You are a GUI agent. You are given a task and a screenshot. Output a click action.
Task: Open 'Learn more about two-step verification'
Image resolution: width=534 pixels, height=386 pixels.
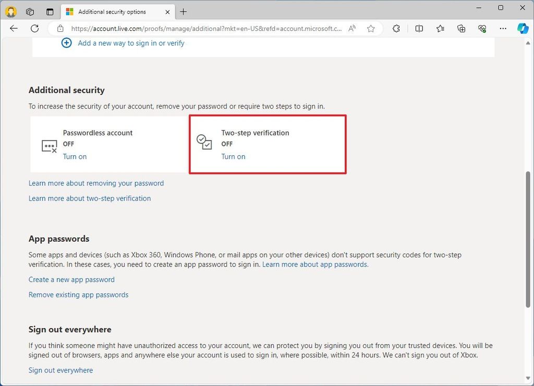click(x=90, y=198)
